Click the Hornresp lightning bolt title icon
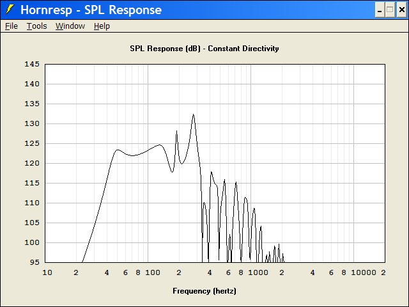This screenshot has height=307, width=409. click(x=10, y=9)
